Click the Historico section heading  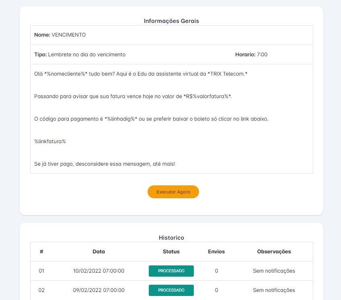click(171, 238)
